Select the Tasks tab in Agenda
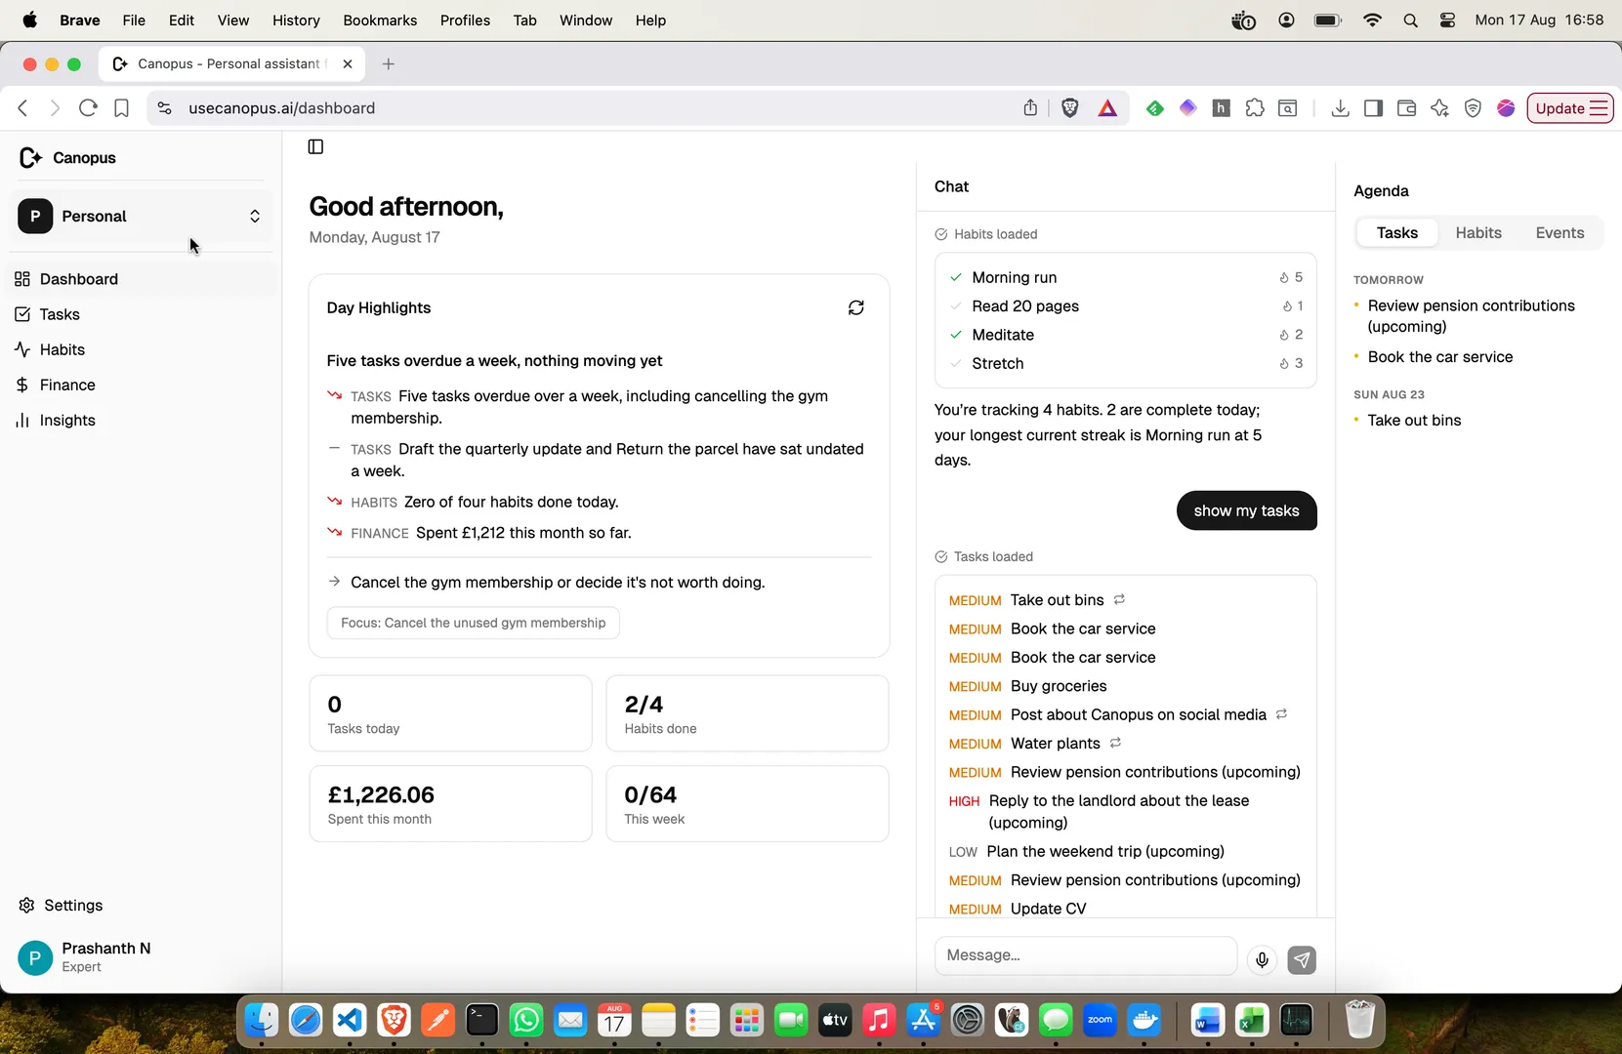 (1396, 232)
